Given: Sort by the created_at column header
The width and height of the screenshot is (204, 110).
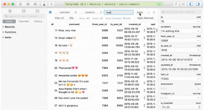Looking at the screenshot, I should 135,24.
